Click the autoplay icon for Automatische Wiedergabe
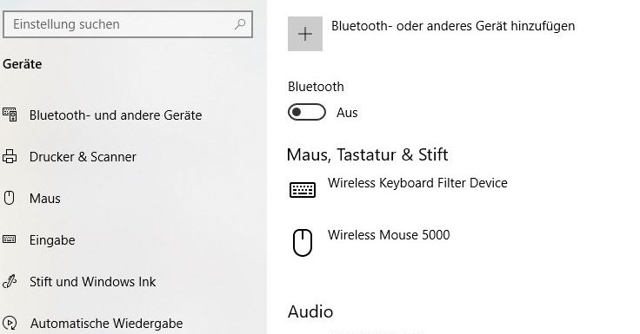Image resolution: width=640 pixels, height=334 pixels. click(10, 324)
